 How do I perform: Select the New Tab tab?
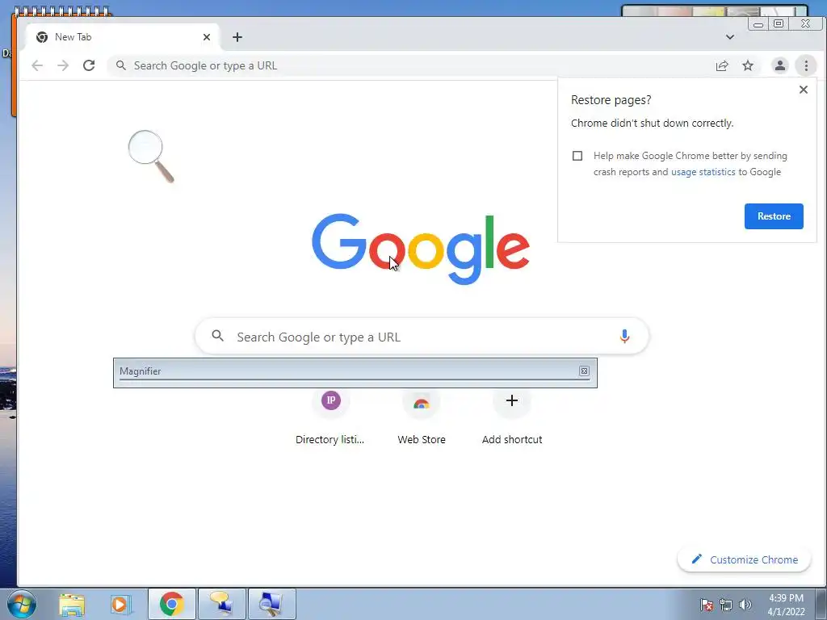pyautogui.click(x=121, y=37)
